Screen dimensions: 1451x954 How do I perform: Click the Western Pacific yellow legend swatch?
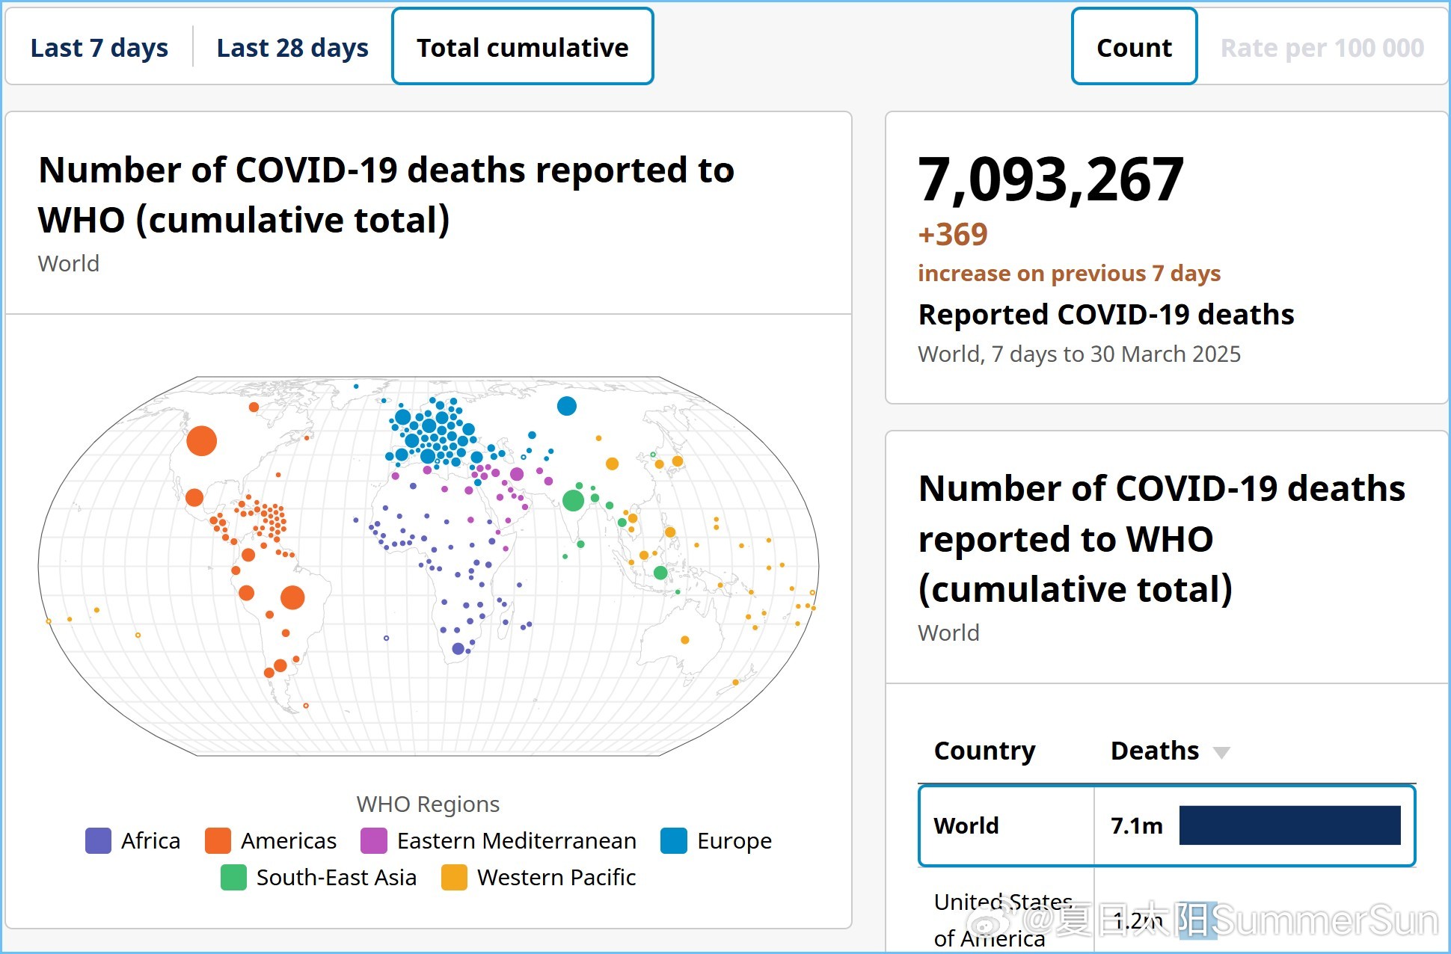[454, 877]
